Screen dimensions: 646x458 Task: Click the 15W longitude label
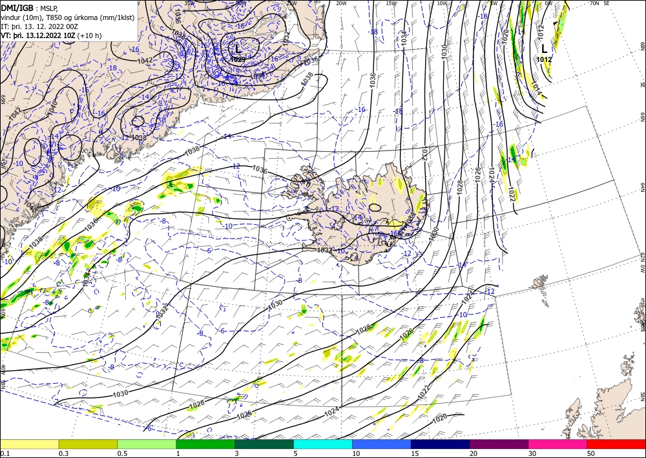click(x=391, y=3)
